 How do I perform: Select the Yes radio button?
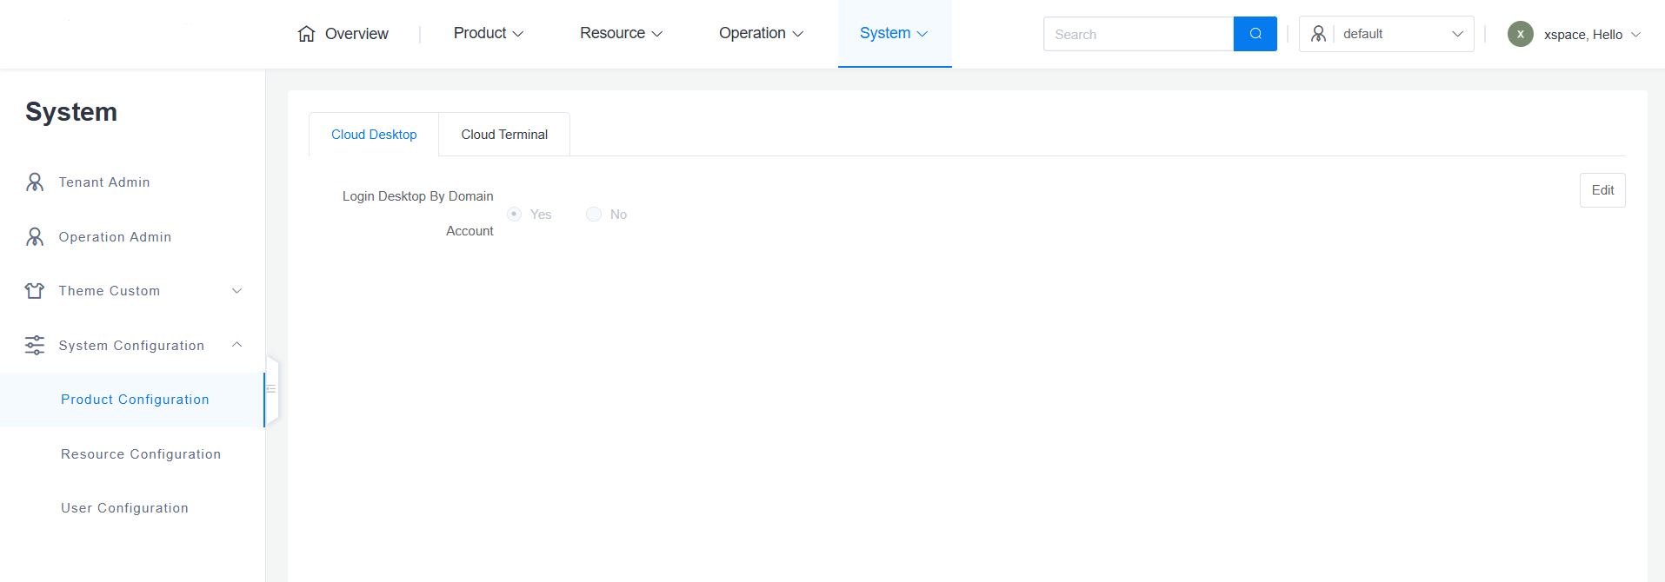514,215
